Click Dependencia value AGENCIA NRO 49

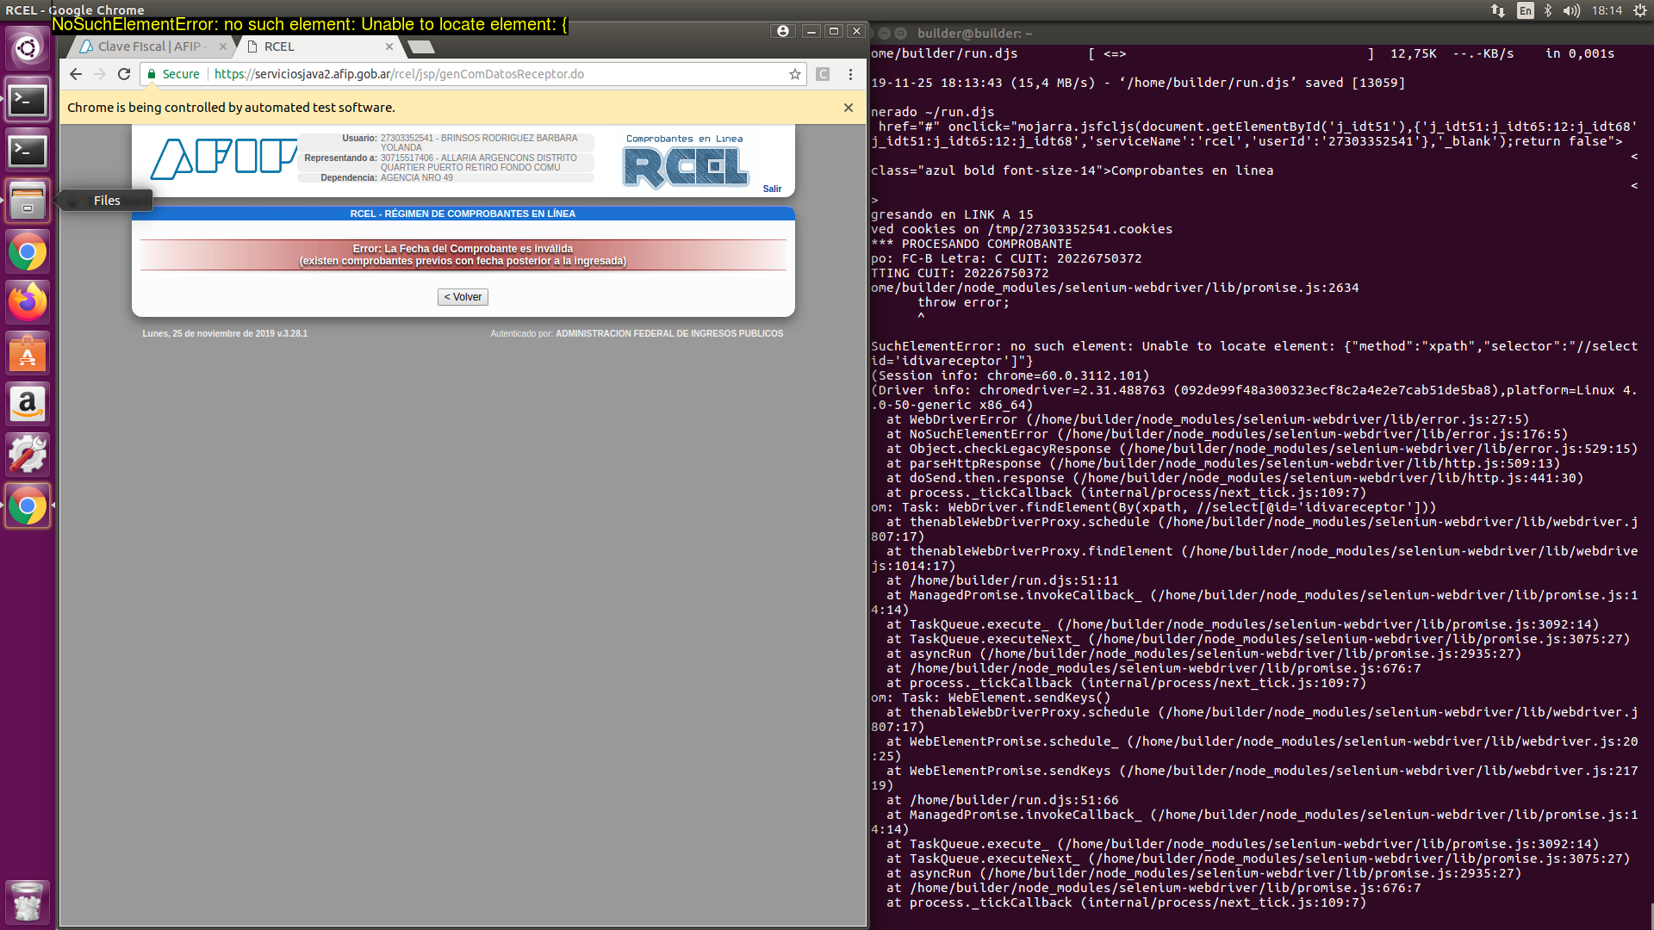tap(417, 178)
